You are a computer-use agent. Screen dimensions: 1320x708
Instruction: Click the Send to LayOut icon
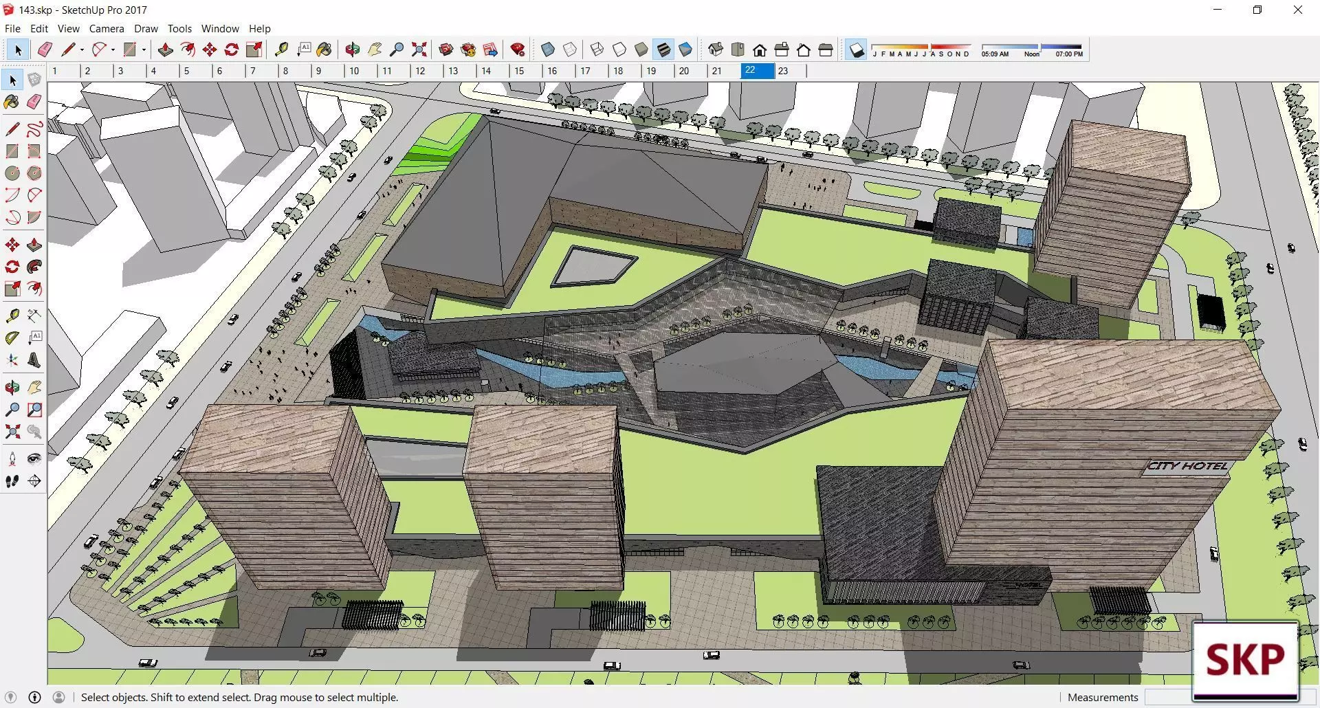click(490, 49)
